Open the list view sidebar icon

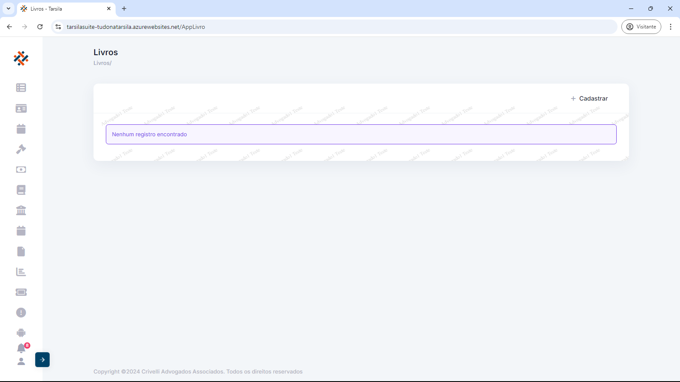(21, 87)
